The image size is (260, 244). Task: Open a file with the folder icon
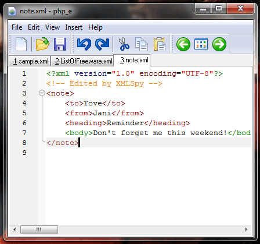(42, 44)
